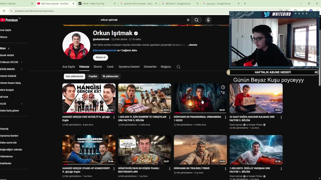This screenshot has height=180, width=321.
Task: Filter videos by Son yüklenenler chip
Action: [x=74, y=76]
